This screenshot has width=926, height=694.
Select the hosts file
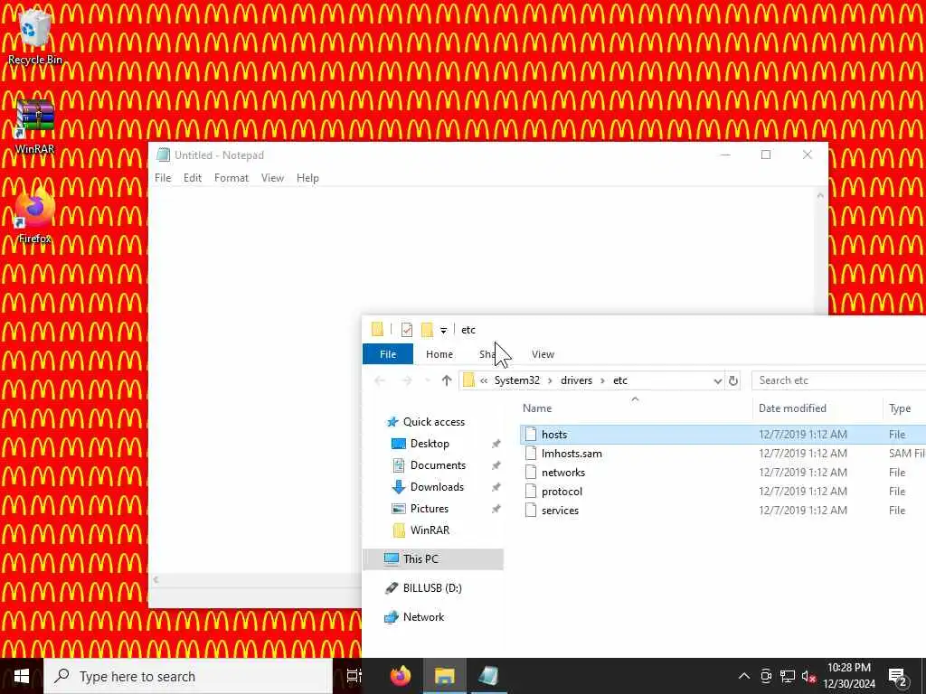click(x=723, y=435)
